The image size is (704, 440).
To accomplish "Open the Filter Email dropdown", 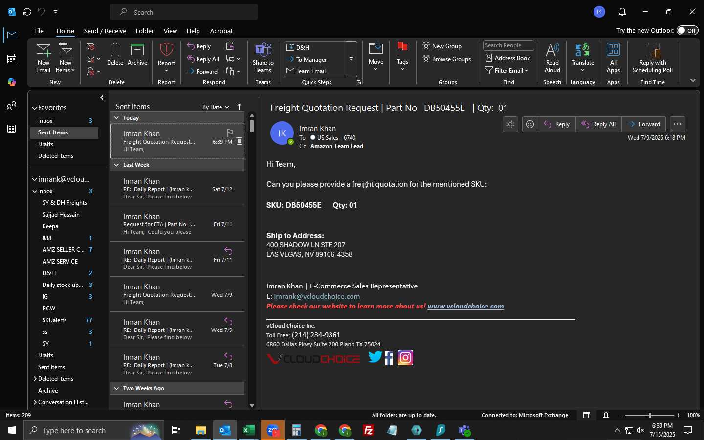I will (506, 70).
